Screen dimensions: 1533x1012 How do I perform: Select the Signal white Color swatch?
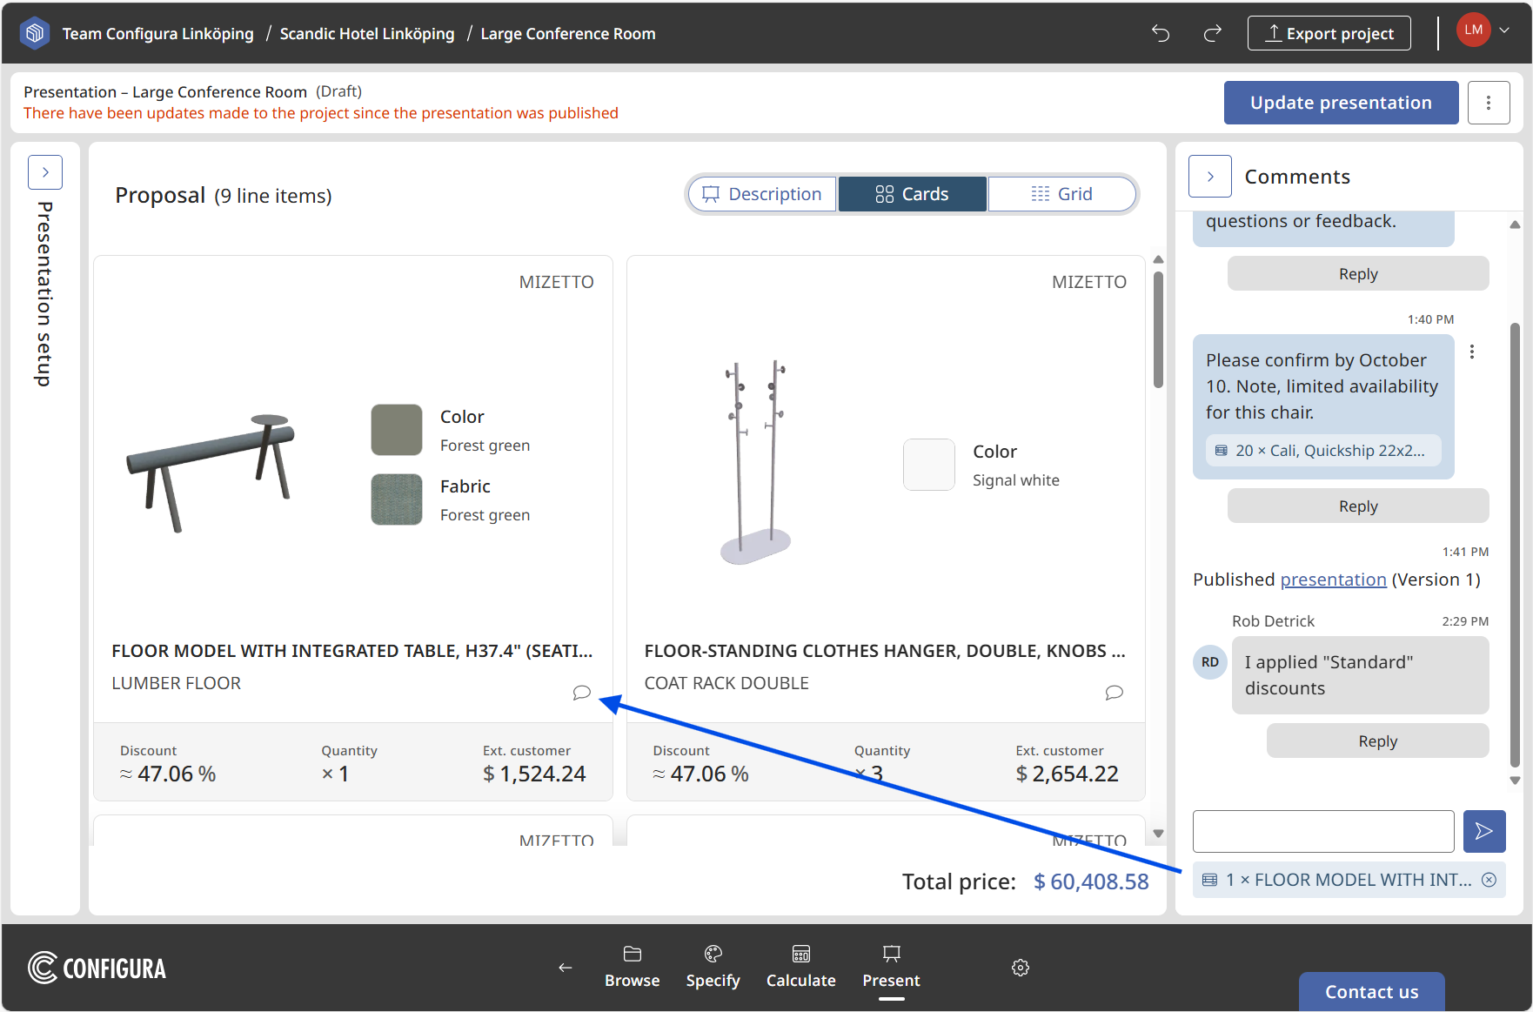coord(929,465)
